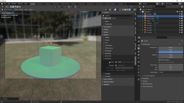Open Global transform orientation dropdown
The height and width of the screenshot is (103, 184).
pos(59,7)
